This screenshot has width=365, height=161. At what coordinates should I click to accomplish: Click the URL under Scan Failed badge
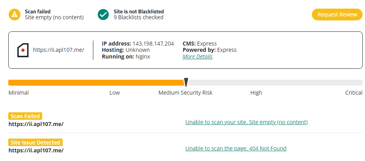36,124
